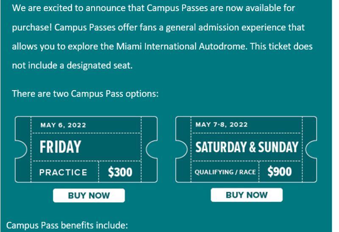
Task: Click the MAY 7-8, 2022 date label
Action: tap(221, 124)
